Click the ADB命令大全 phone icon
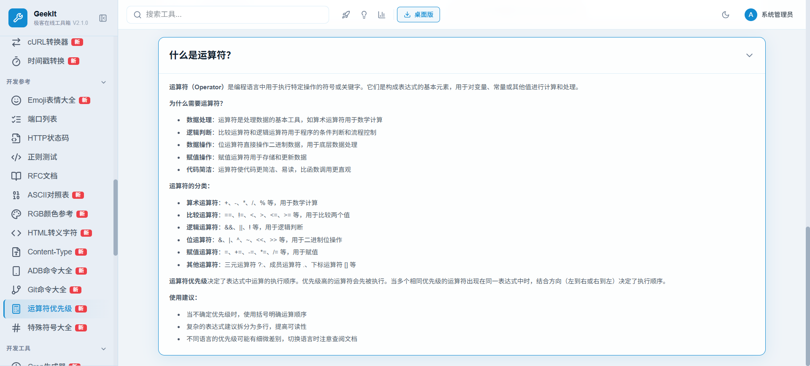The image size is (810, 366). [x=16, y=271]
